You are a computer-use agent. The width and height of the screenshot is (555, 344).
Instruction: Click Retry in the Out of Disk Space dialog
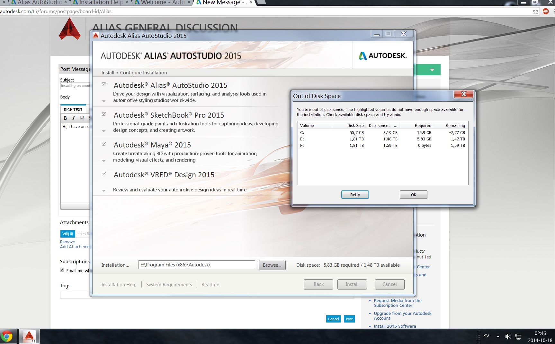(355, 195)
